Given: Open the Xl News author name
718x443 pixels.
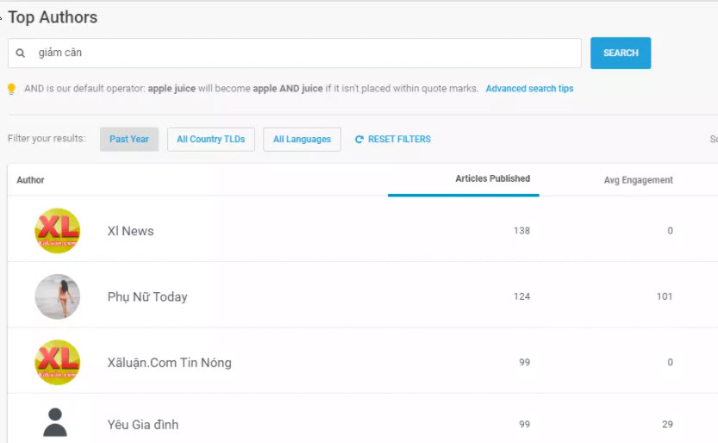Looking at the screenshot, I should pyautogui.click(x=131, y=231).
